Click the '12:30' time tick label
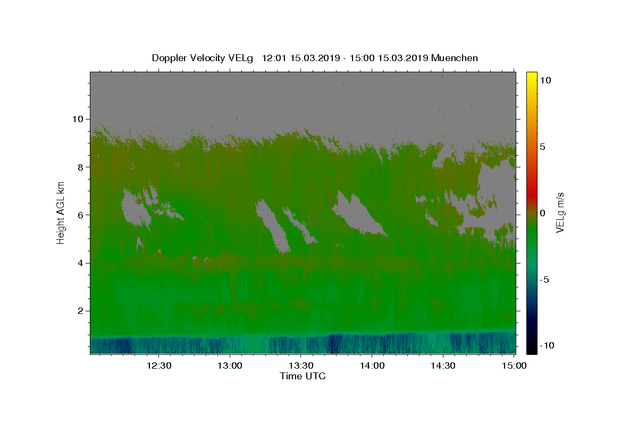Image resolution: width=638 pixels, height=425 pixels. pyautogui.click(x=159, y=365)
